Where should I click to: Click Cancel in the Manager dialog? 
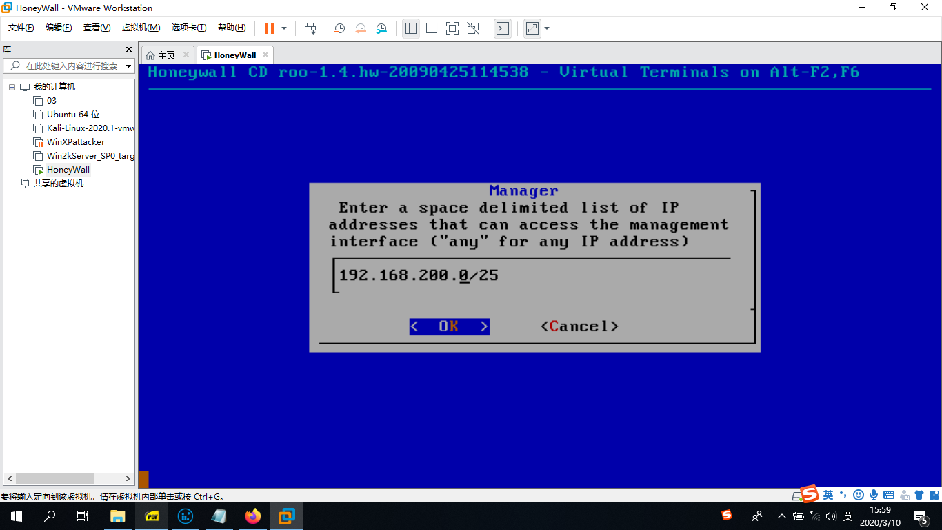[x=579, y=326]
